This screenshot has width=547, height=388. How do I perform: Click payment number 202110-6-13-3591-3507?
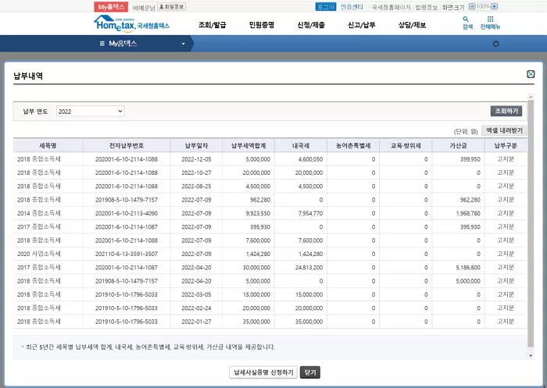[127, 254]
